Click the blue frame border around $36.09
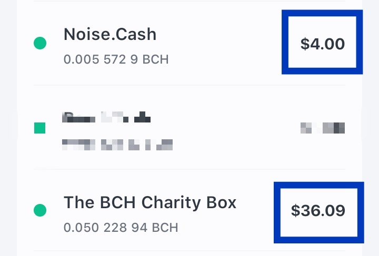 pyautogui.click(x=319, y=185)
